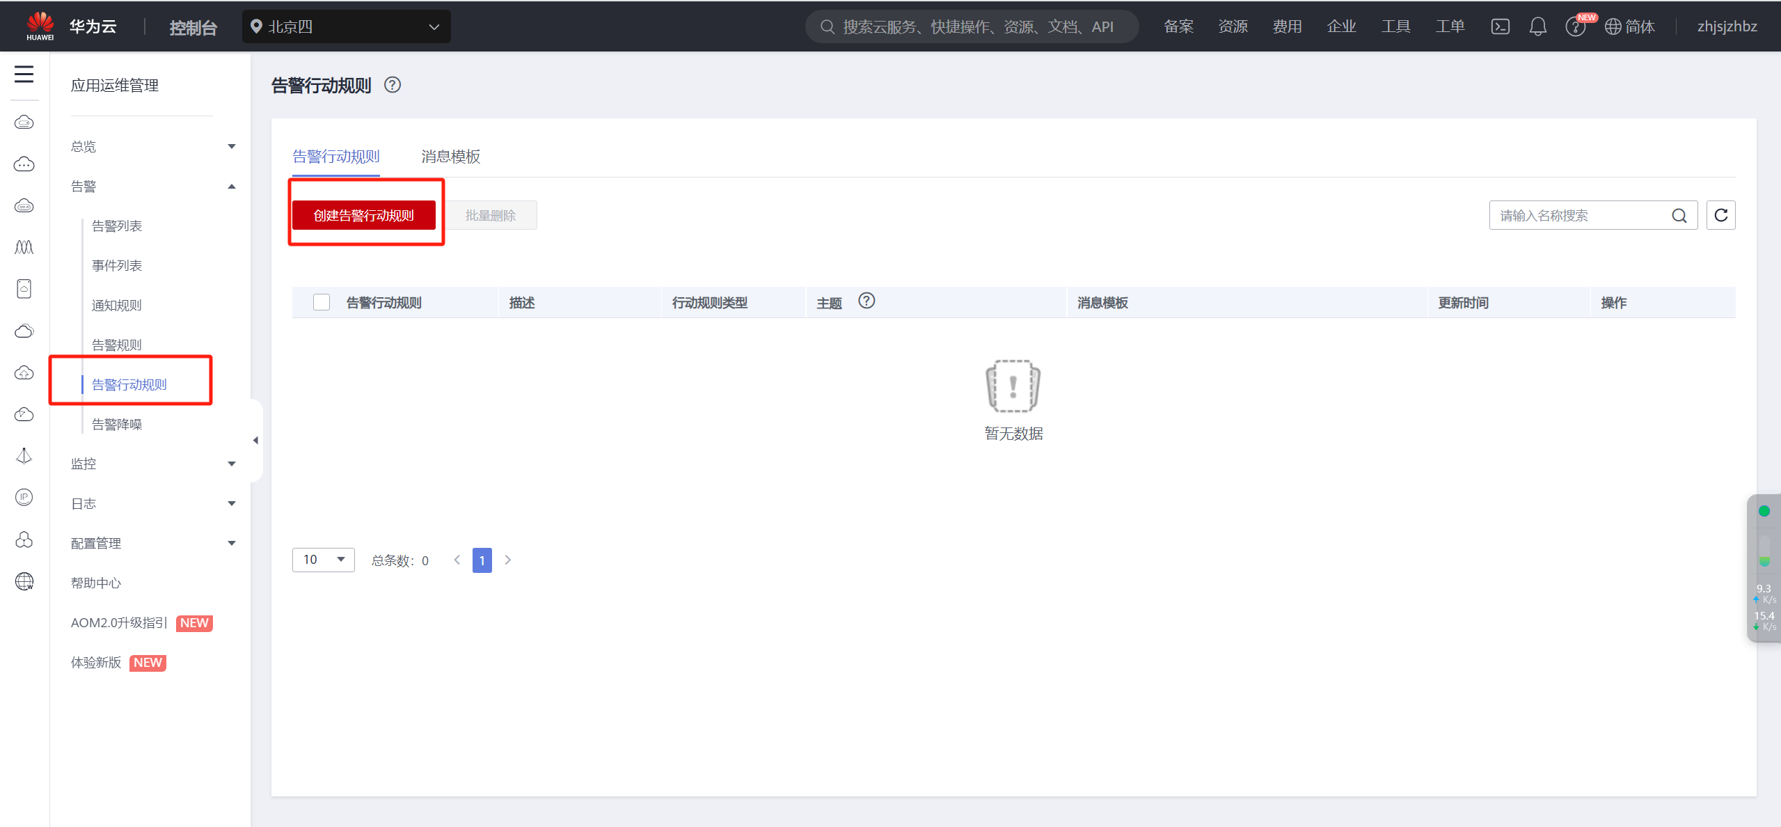Toggle the select-all checkbox in table header
The height and width of the screenshot is (827, 1781).
322,302
